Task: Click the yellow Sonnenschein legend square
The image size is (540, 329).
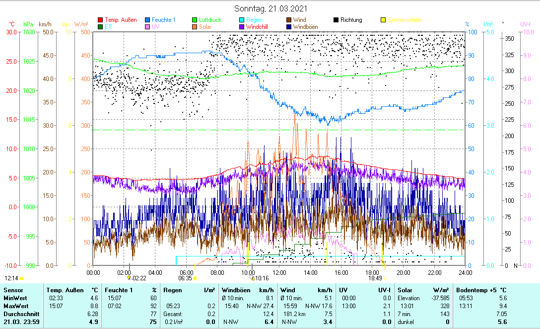Action: 383,20
